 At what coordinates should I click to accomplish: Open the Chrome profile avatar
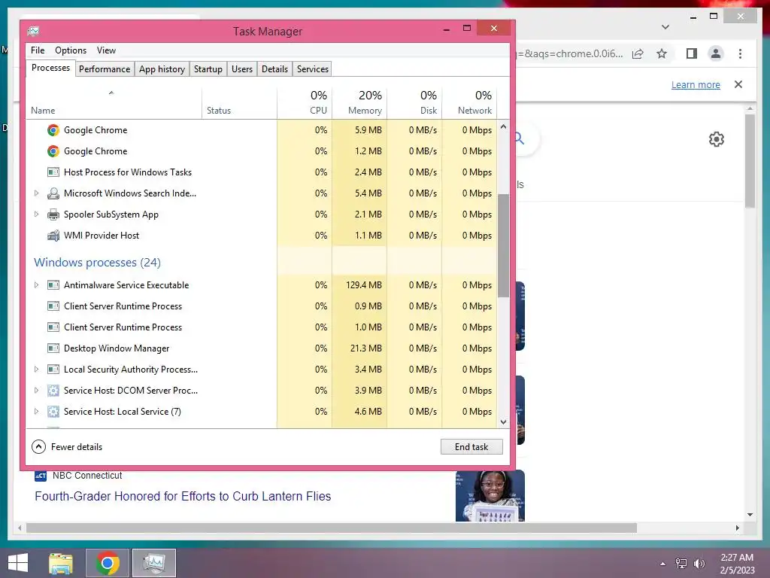click(716, 53)
